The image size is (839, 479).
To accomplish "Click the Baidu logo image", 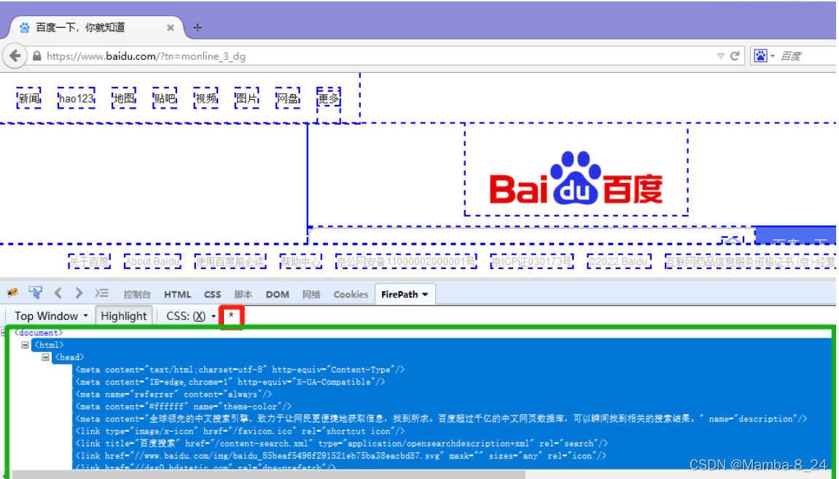I will click(576, 178).
